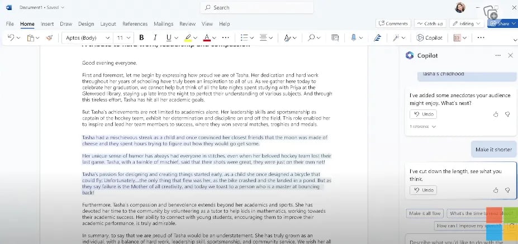Switch to the Insert tab
The height and width of the screenshot is (244, 518).
click(x=47, y=24)
